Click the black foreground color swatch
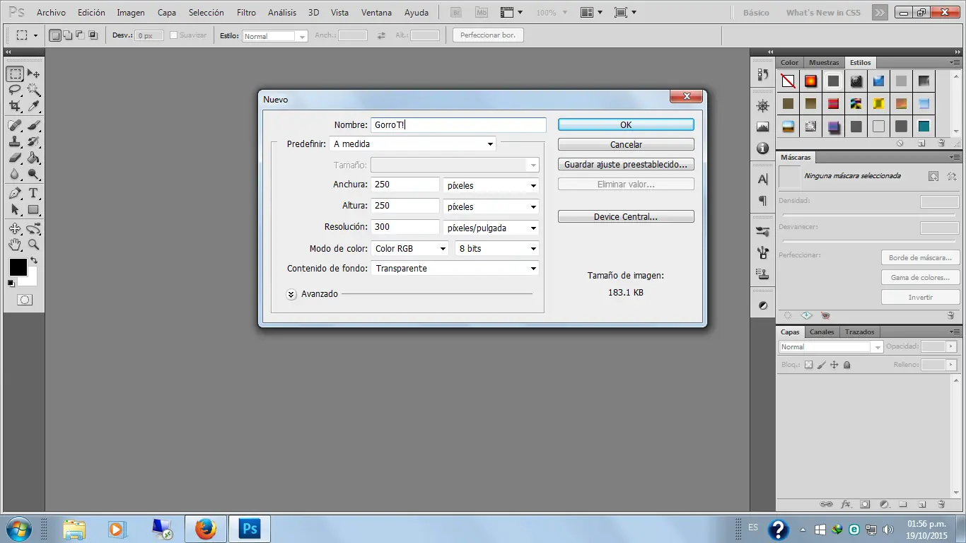This screenshot has height=543, width=966. click(18, 267)
